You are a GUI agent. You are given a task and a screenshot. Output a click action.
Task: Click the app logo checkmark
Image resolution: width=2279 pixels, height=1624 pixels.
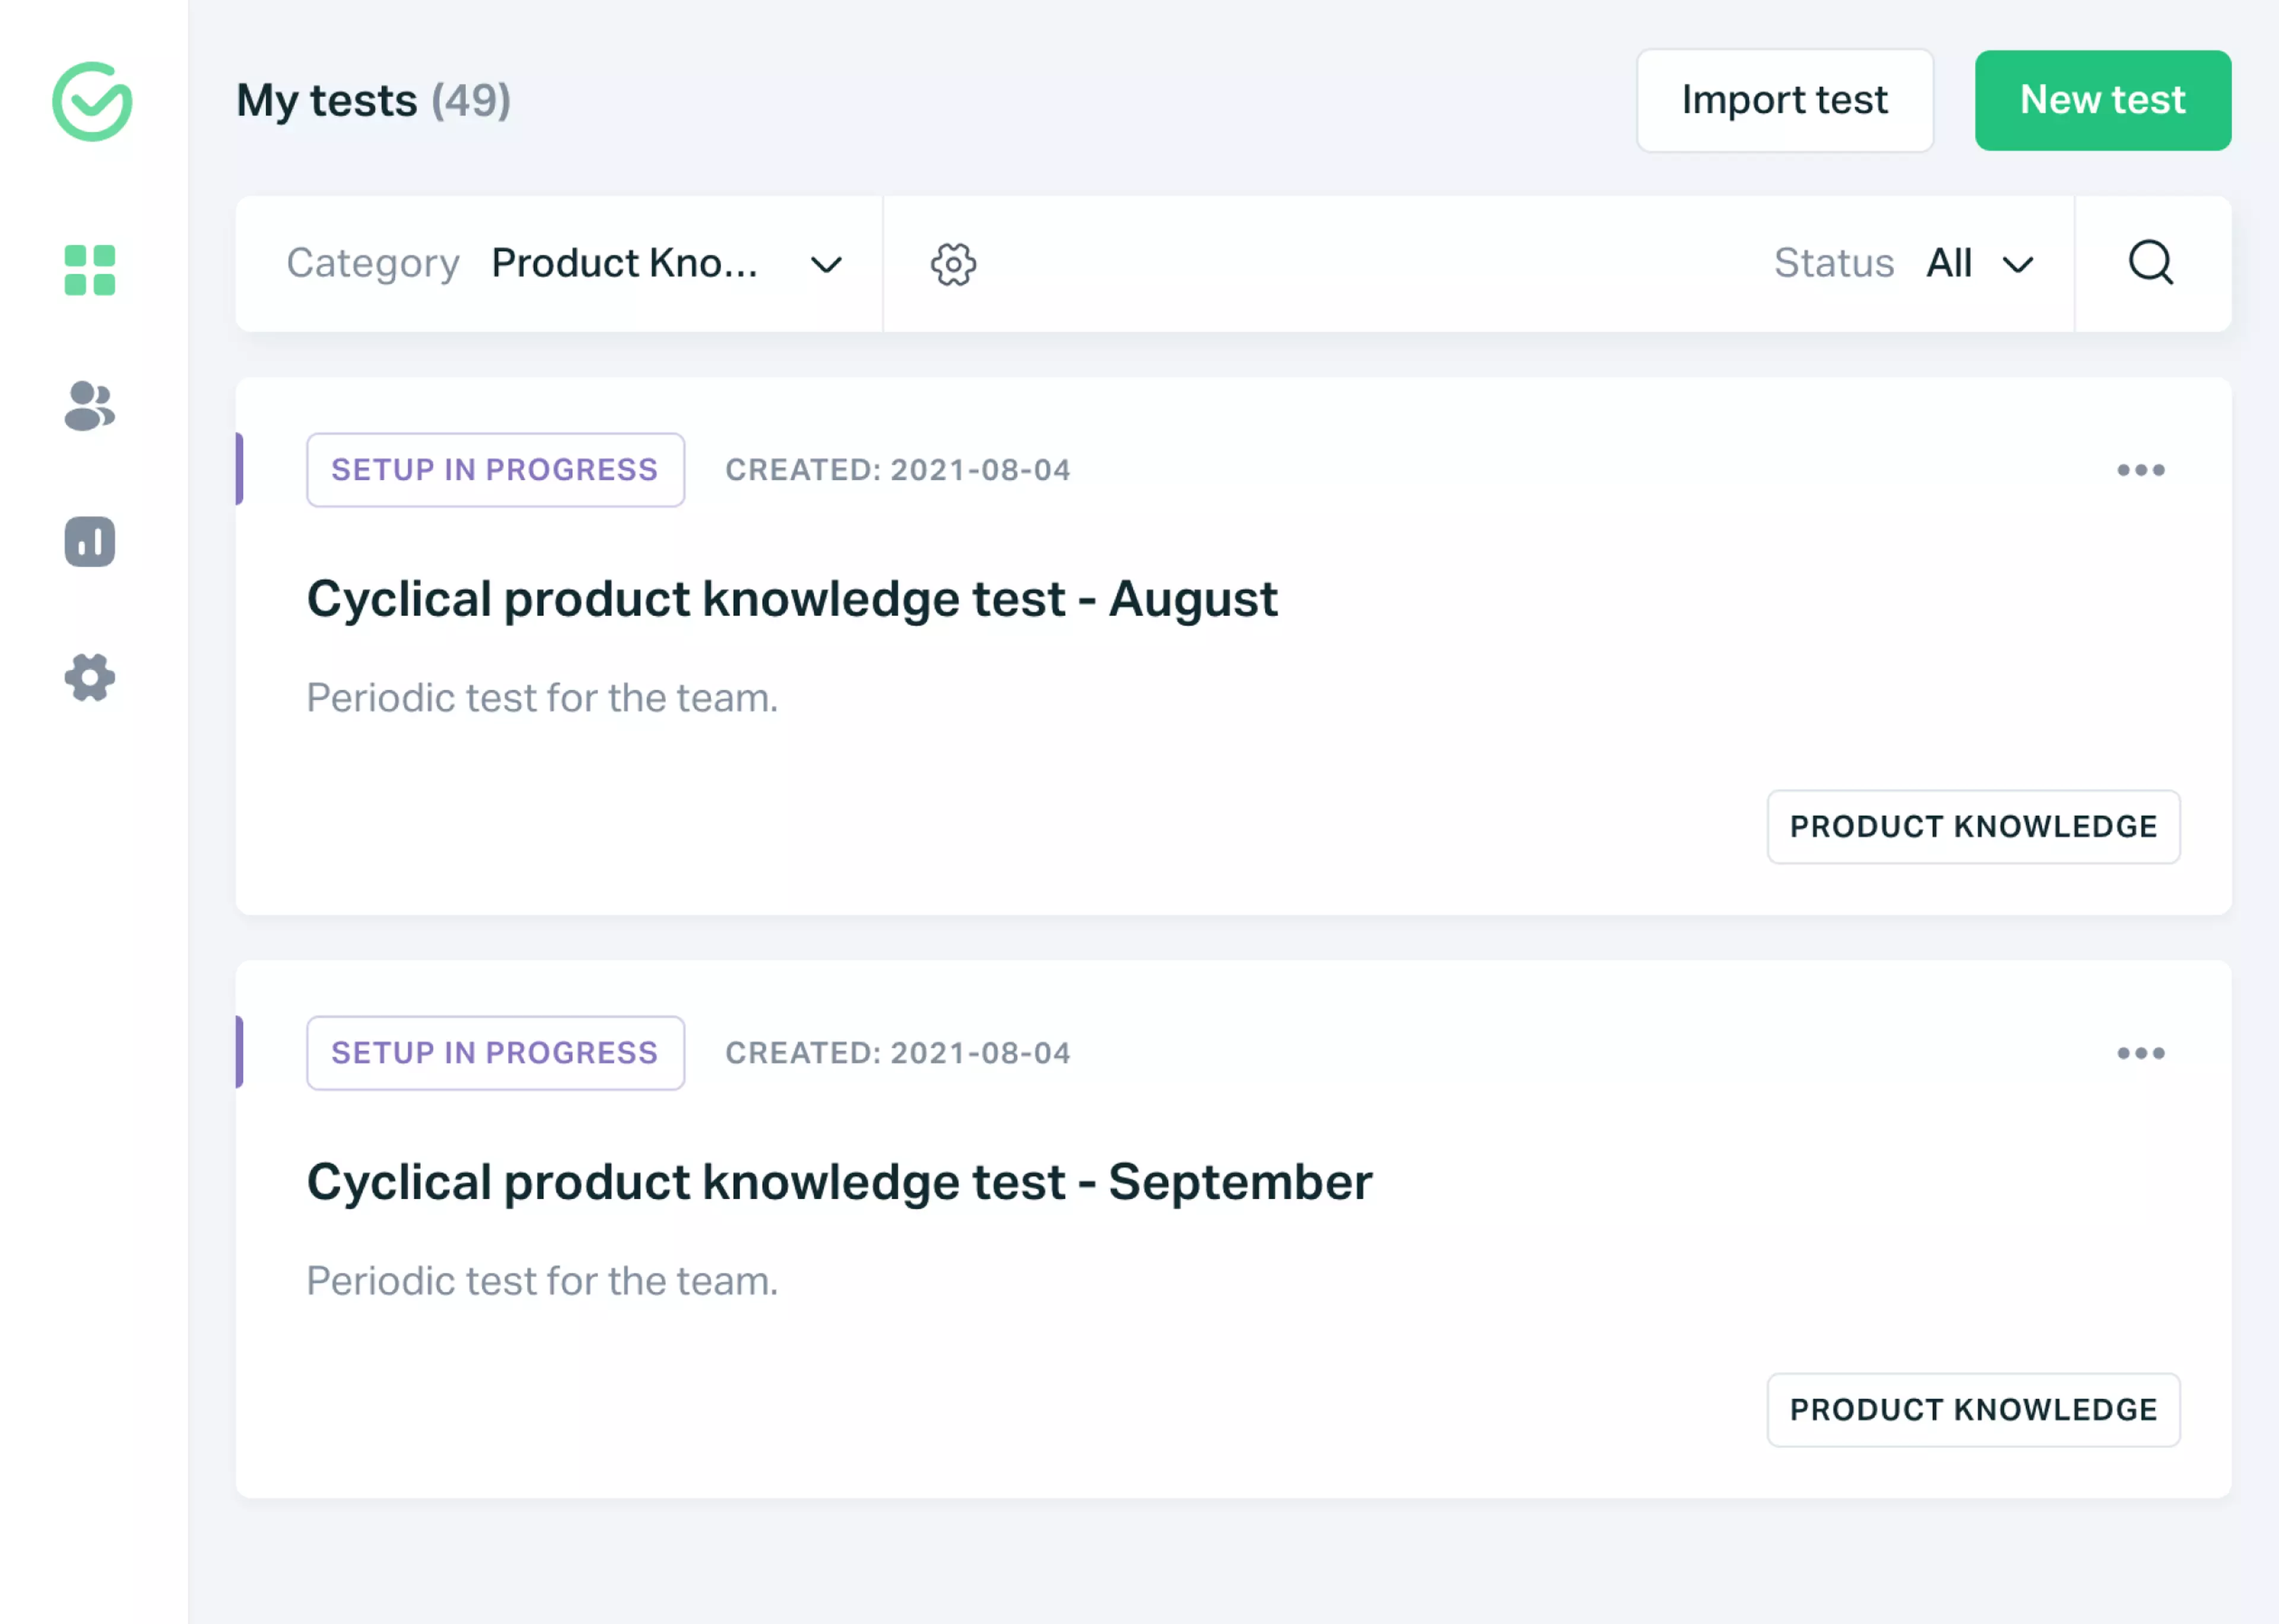pyautogui.click(x=90, y=100)
